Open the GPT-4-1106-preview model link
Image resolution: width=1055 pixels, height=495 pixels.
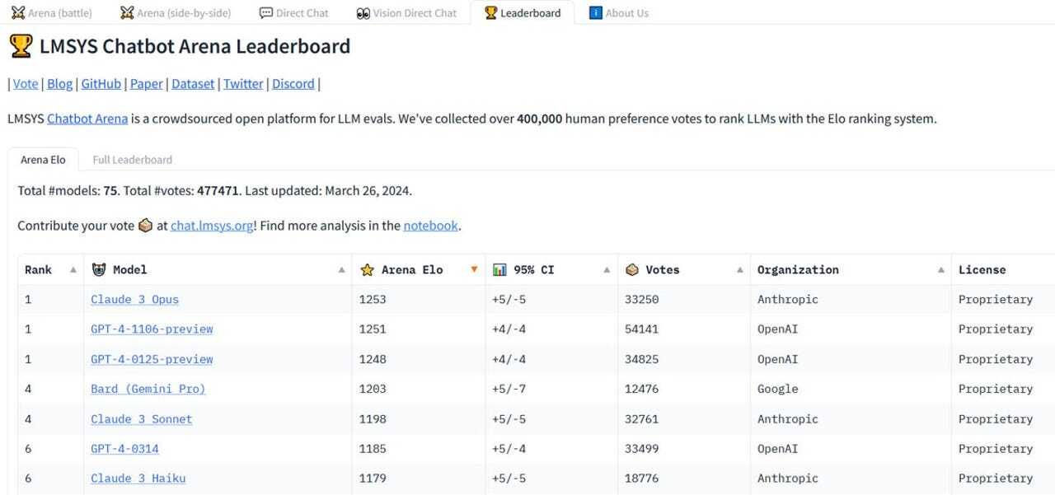pos(152,329)
